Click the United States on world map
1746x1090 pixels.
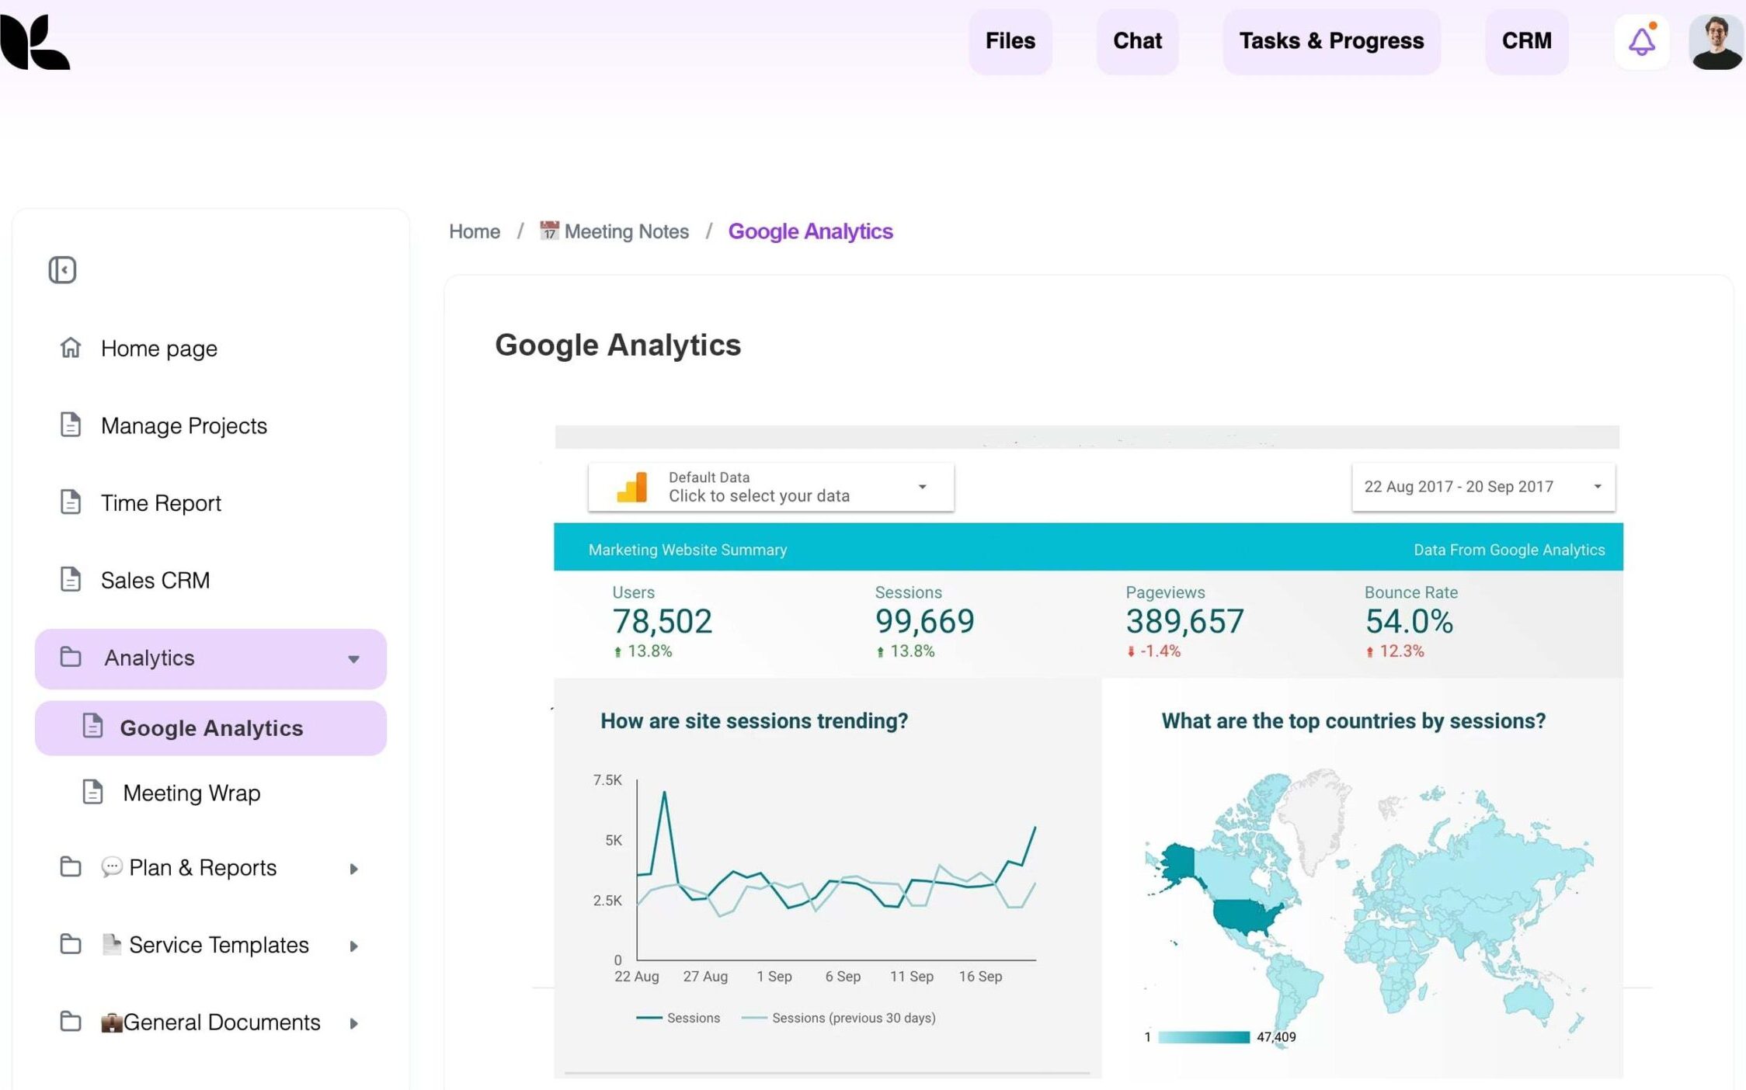(1246, 916)
